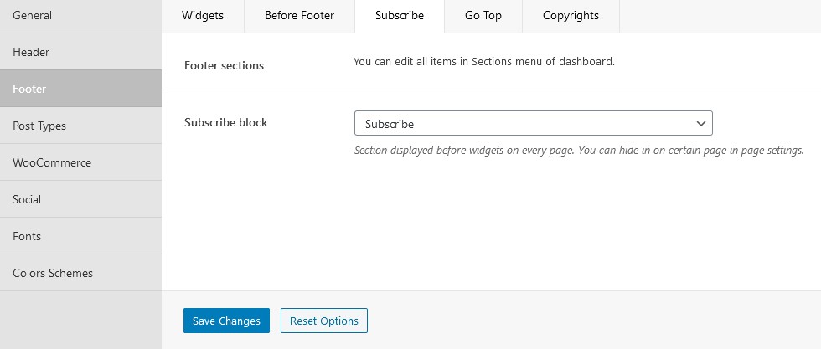This screenshot has width=821, height=349.
Task: Click the italic help text below dropdown
Action: coord(579,151)
